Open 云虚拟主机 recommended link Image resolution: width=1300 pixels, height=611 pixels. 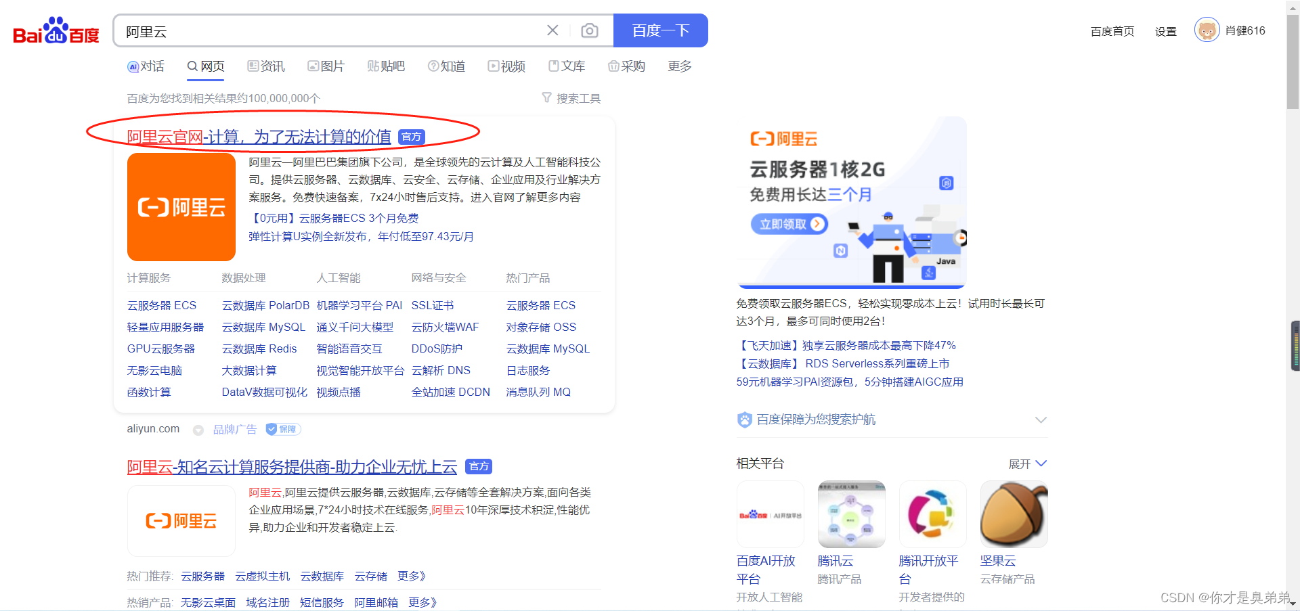(263, 576)
